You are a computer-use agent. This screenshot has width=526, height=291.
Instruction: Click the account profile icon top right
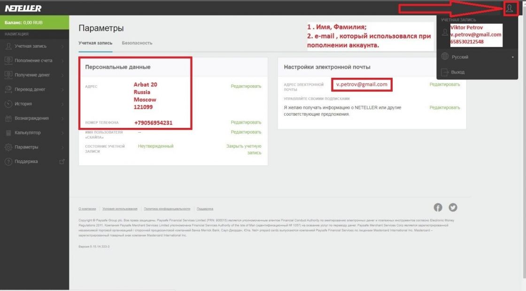(x=510, y=8)
